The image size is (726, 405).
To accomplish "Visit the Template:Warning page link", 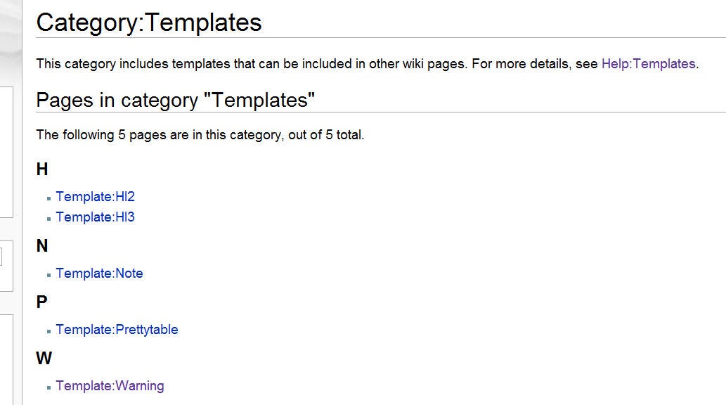I will click(x=110, y=385).
